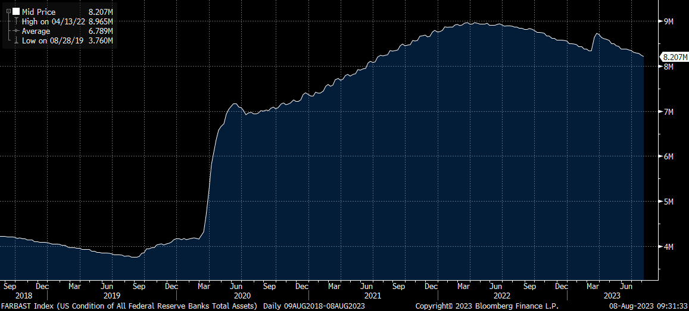
Task: Click the white Mid Price color swatch
Action: (15, 12)
